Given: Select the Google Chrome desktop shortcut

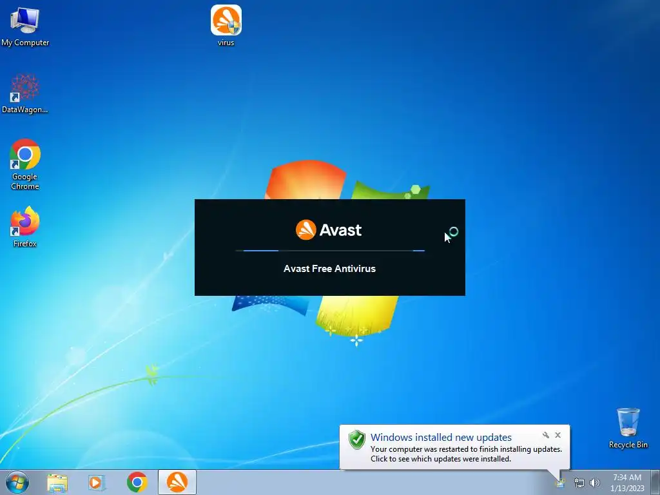Looking at the screenshot, I should pos(25,164).
